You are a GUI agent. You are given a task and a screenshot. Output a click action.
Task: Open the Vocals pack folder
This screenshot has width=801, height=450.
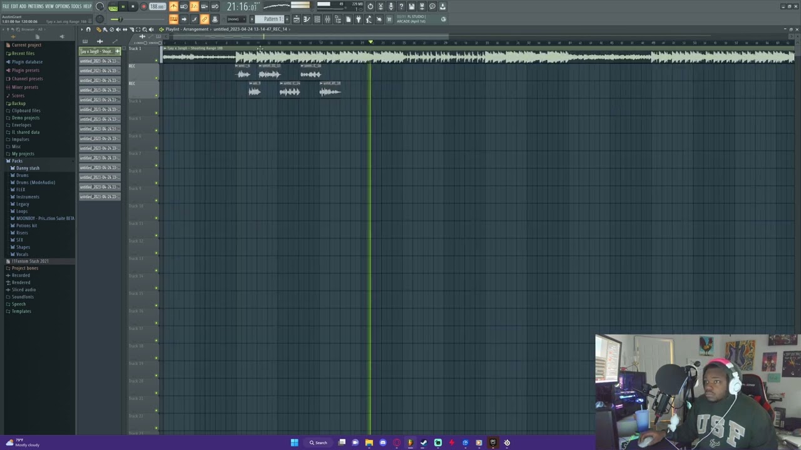point(23,254)
